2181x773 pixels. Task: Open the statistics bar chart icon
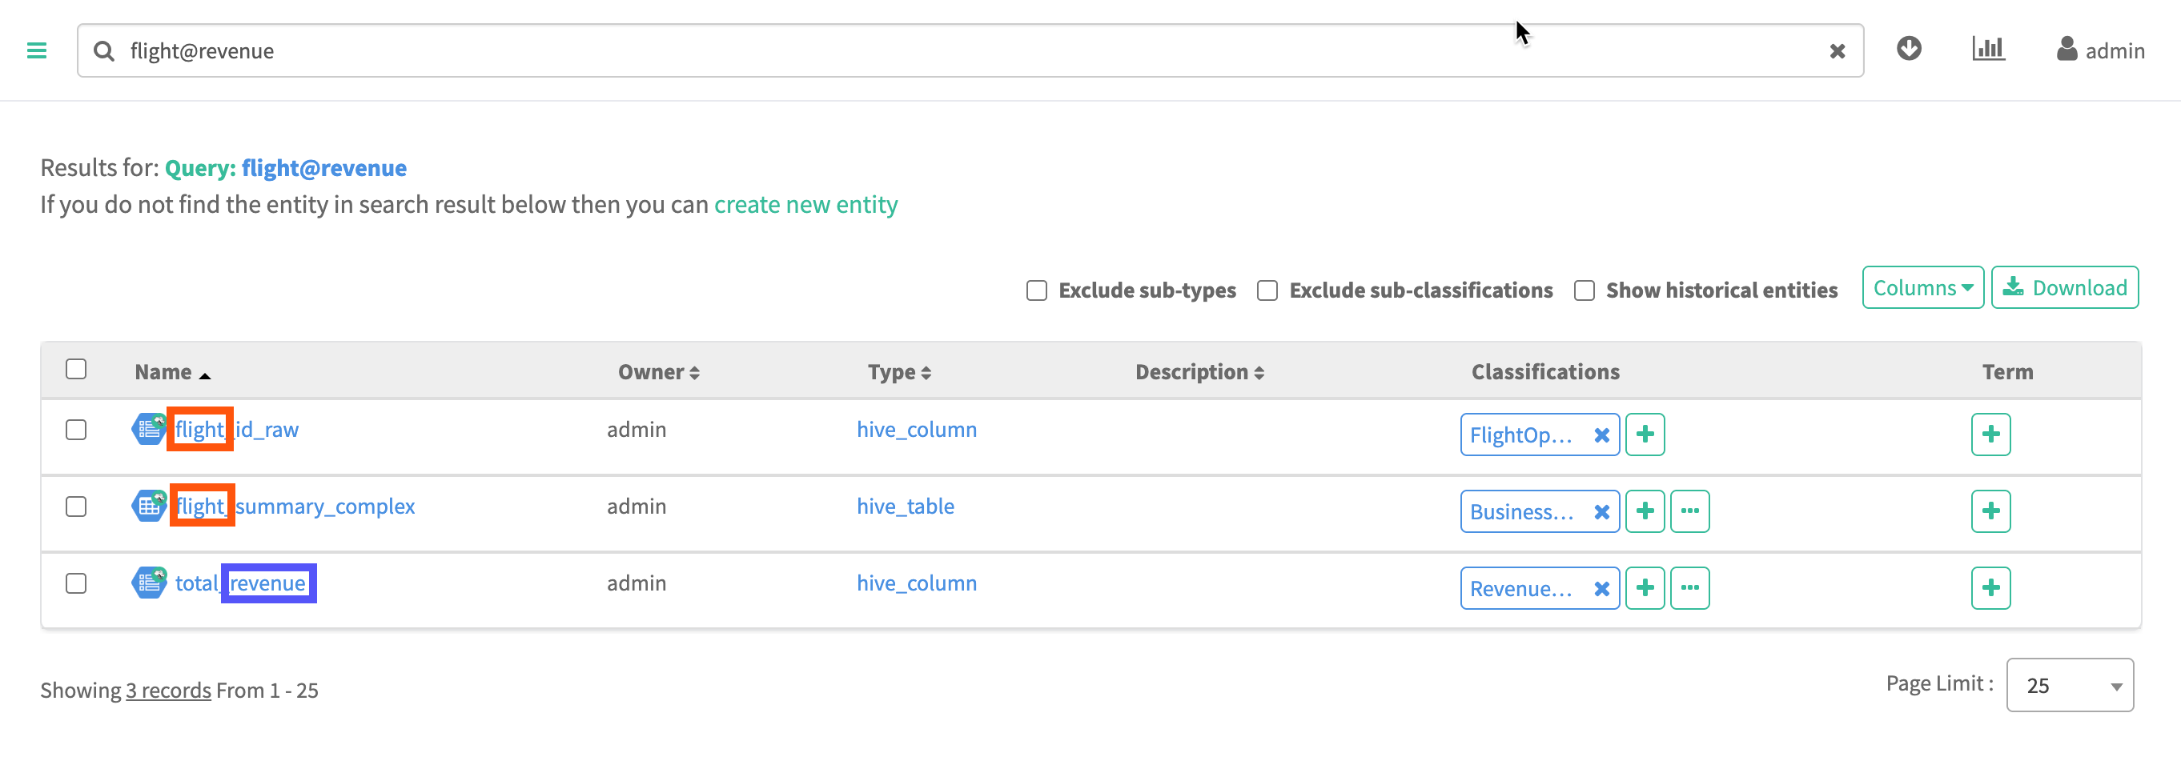pos(1987,49)
